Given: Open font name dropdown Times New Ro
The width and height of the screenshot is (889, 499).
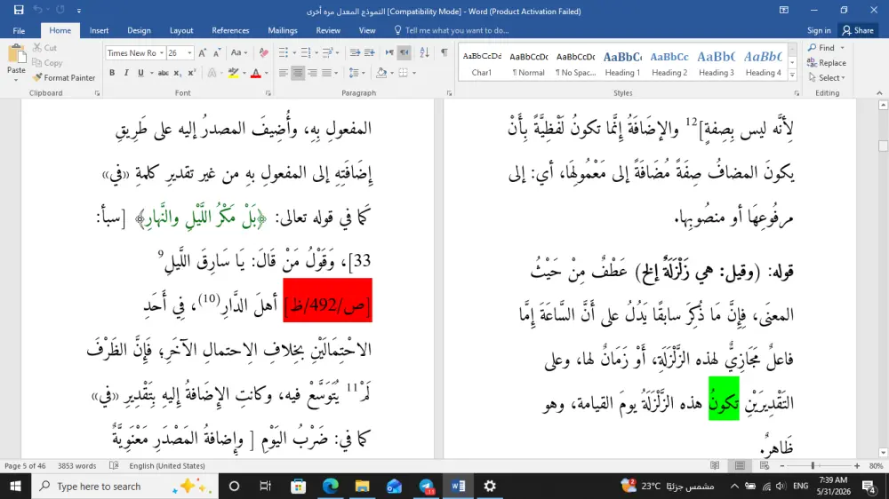Looking at the screenshot, I should click(161, 53).
